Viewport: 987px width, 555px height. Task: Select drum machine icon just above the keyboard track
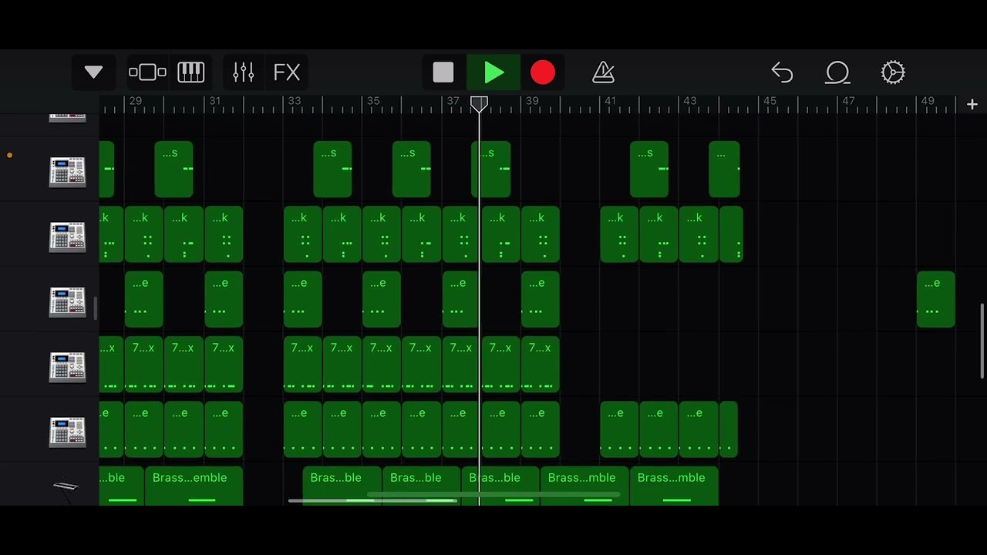click(67, 432)
